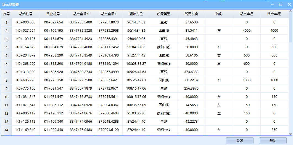This screenshot has height=145, width=293.
Task: Click 右 direction in row 8
Action: click(219, 80)
